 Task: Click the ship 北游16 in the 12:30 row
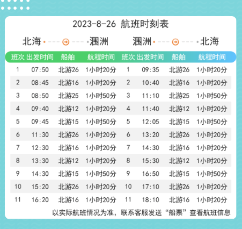pyautogui.click(x=69, y=148)
